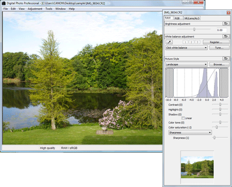
Task: Click the main landscape photo in the edit window
Action: tap(82, 78)
